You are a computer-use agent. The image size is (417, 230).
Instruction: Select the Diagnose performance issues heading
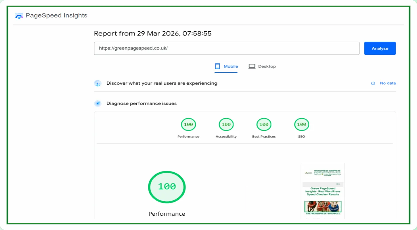[141, 104]
